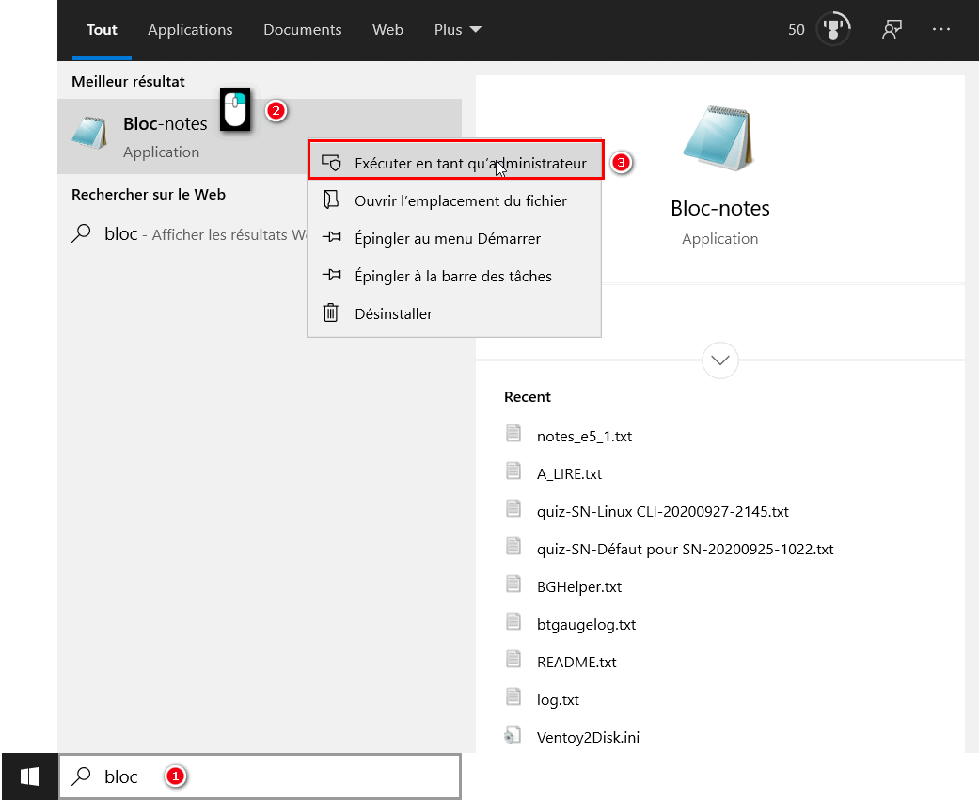The image size is (979, 800).
Task: Switch to the Tout tab
Action: (102, 29)
